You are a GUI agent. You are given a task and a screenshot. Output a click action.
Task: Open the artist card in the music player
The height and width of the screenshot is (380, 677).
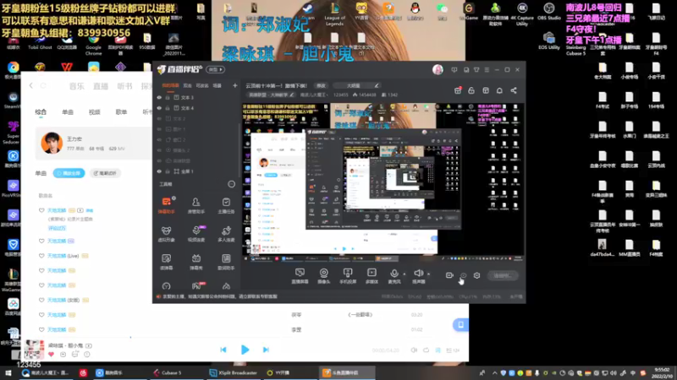93,143
